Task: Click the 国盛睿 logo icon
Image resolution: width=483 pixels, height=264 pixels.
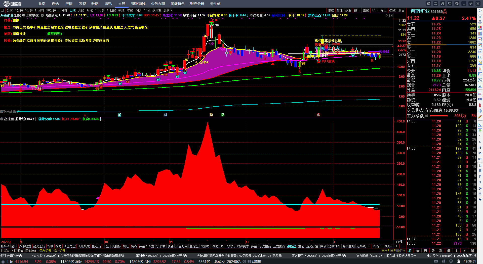Action: tap(6, 4)
